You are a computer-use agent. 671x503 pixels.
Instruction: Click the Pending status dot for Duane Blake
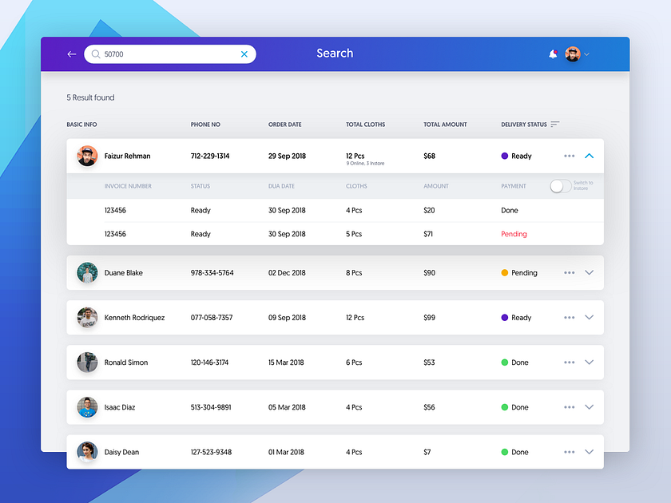[x=504, y=272]
